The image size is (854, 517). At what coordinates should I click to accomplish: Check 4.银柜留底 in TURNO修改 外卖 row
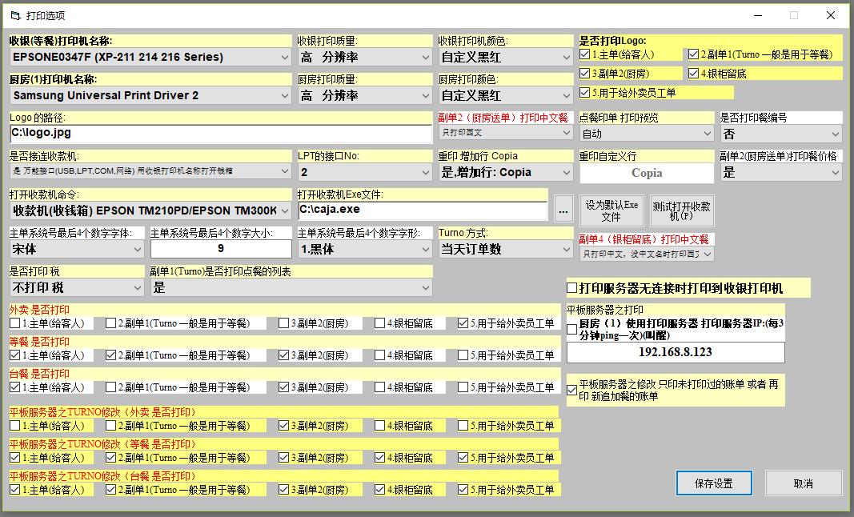pyautogui.click(x=379, y=426)
